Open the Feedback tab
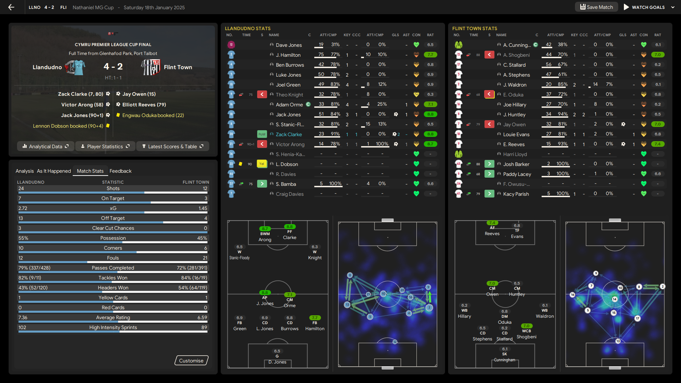This screenshot has height=383, width=681. pyautogui.click(x=120, y=171)
